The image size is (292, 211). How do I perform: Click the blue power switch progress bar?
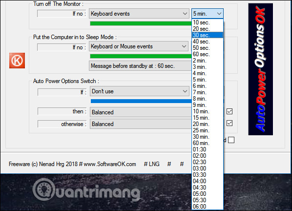141,101
